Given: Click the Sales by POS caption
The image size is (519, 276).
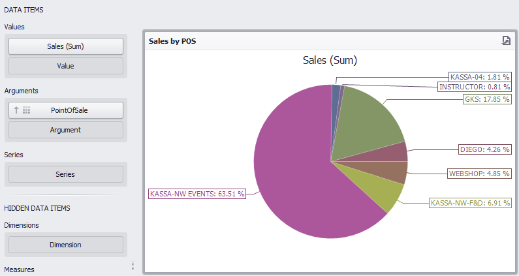Looking at the screenshot, I should coord(172,41).
